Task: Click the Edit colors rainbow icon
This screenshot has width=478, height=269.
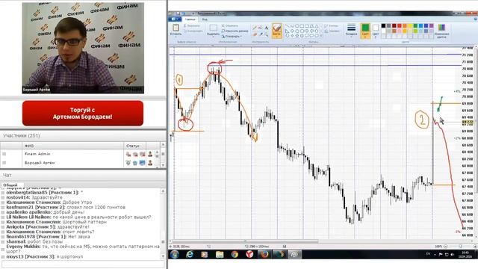Action: 441,28
